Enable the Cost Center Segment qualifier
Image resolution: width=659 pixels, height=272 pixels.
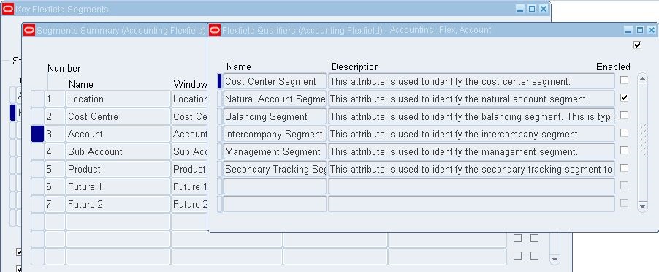[x=625, y=80]
